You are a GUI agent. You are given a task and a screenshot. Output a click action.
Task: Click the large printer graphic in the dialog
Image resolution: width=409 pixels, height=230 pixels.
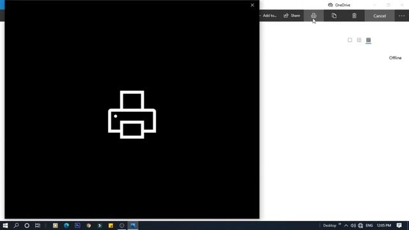point(132,114)
